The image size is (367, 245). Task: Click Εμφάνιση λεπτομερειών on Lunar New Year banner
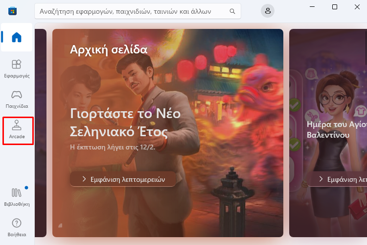pos(123,179)
